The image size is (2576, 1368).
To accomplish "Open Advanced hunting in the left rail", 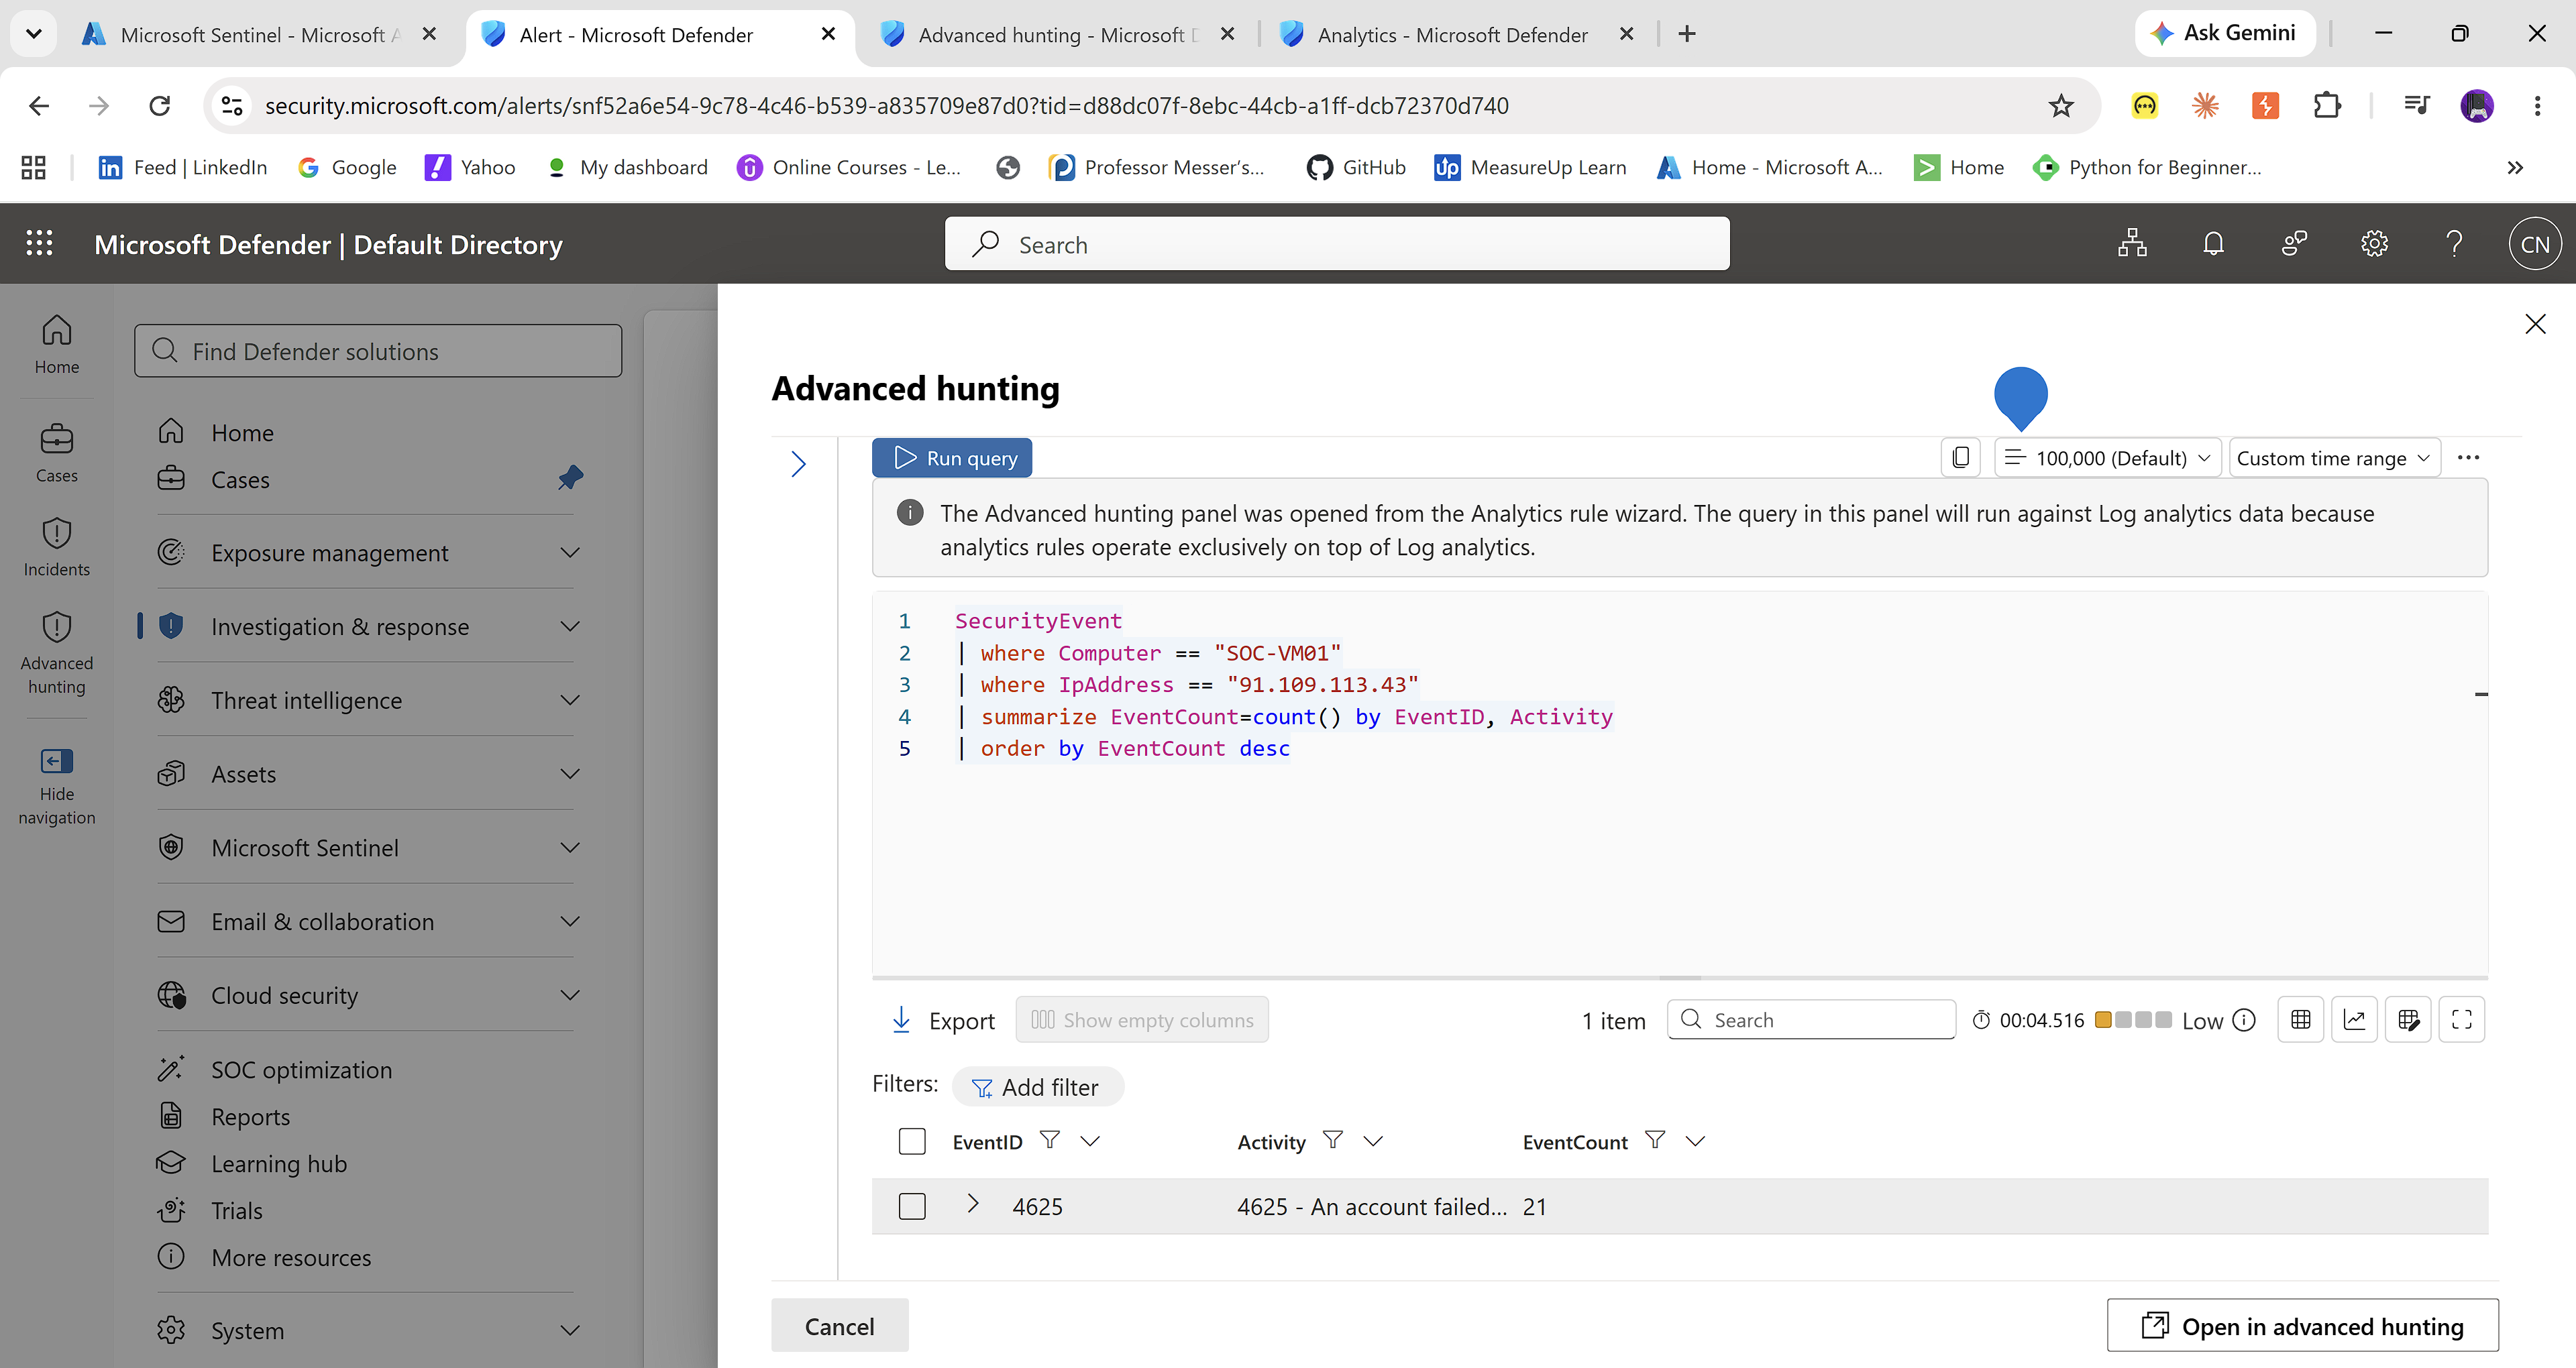I will [57, 653].
